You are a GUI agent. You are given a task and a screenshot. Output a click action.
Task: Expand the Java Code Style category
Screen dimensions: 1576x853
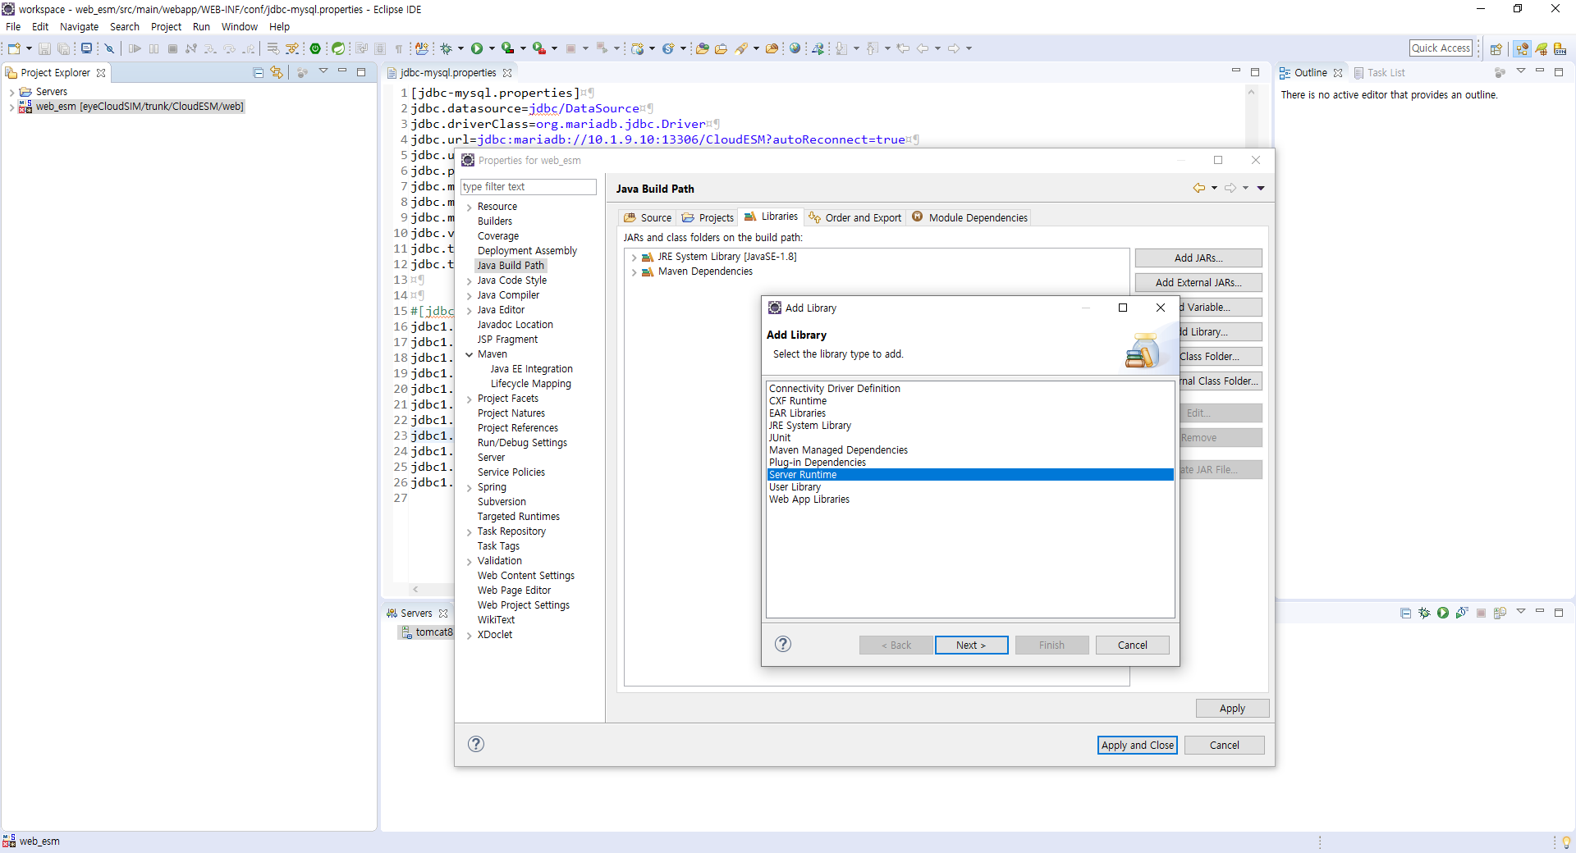pyautogui.click(x=470, y=281)
